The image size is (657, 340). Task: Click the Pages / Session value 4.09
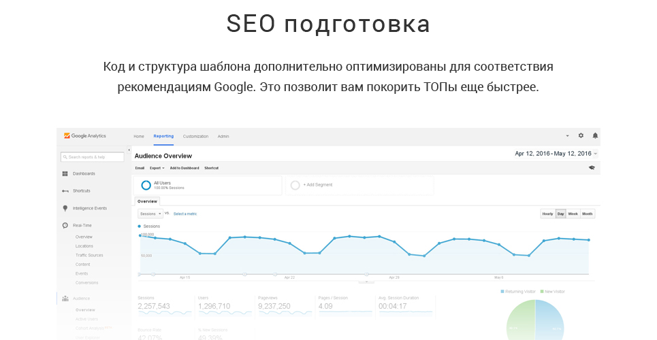click(x=325, y=307)
